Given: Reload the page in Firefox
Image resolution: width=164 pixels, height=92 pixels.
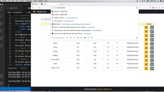Looking at the screenshot, I should point(39,8).
